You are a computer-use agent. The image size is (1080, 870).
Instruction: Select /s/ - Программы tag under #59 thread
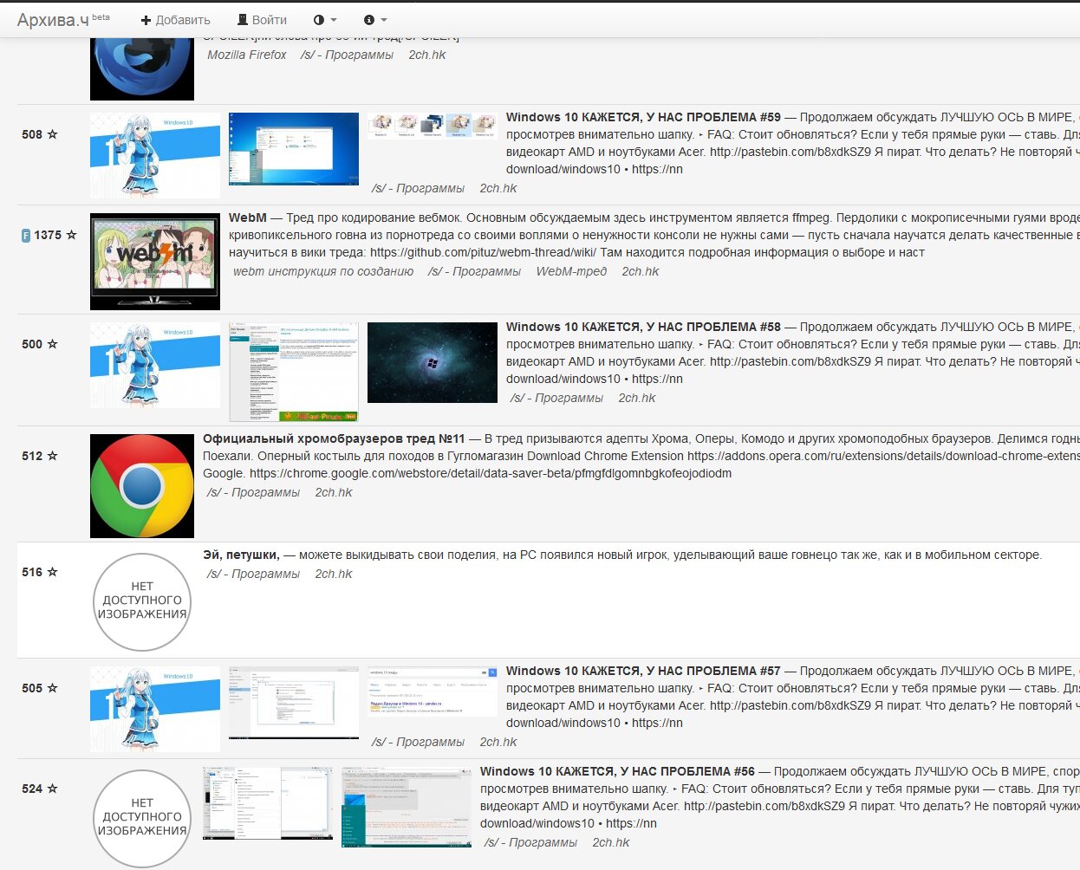coord(418,188)
